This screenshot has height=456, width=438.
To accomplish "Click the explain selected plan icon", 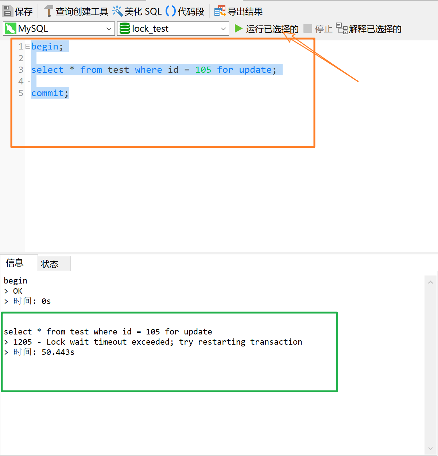I will [x=342, y=28].
